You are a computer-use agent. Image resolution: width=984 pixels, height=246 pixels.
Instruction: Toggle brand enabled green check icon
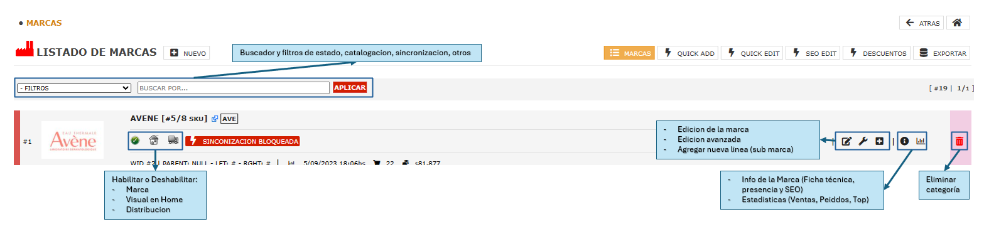click(135, 141)
